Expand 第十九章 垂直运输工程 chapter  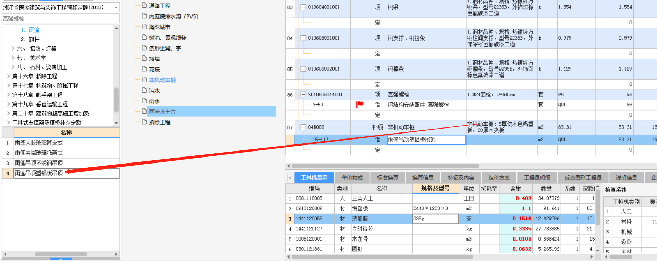8,104
